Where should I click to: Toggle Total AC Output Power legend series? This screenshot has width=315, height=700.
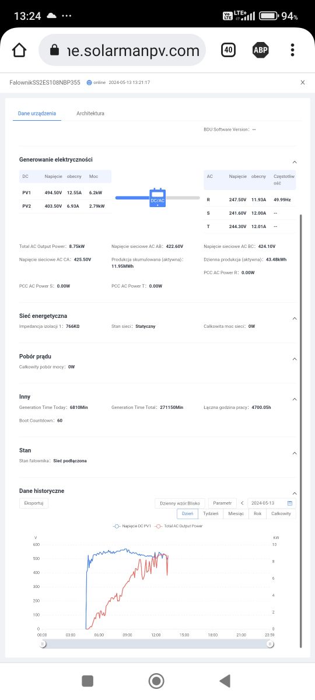[179, 526]
